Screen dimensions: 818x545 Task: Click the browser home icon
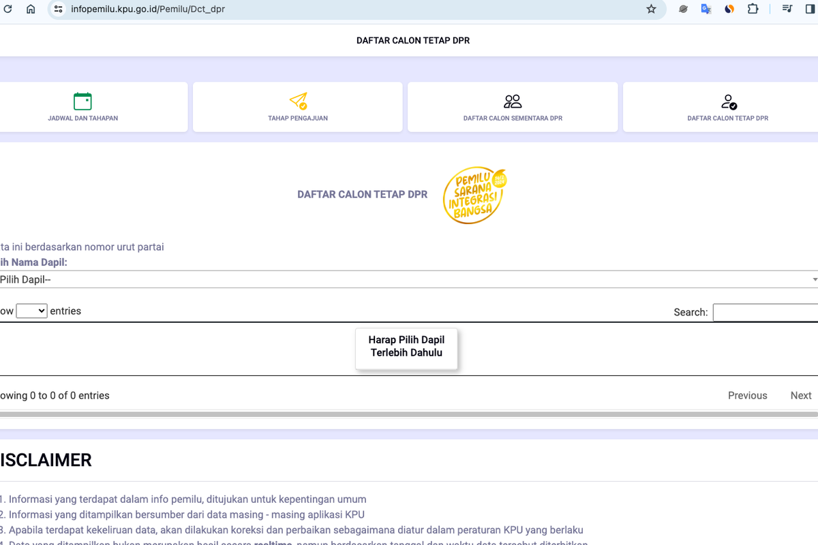point(31,9)
